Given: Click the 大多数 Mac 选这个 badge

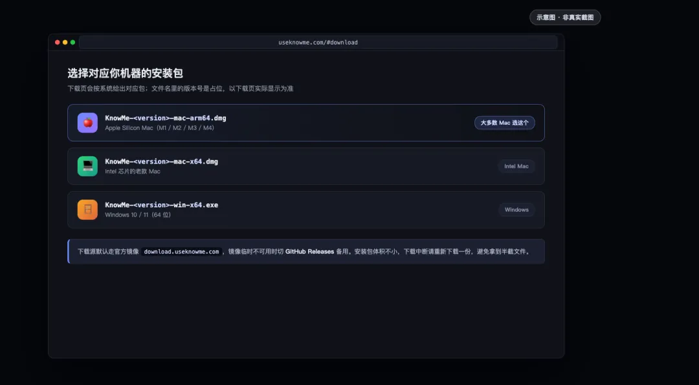Looking at the screenshot, I should tap(505, 123).
